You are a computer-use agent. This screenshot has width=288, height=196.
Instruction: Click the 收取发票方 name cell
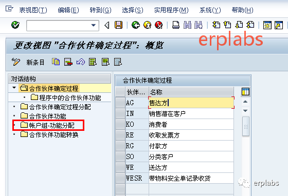point(191,135)
